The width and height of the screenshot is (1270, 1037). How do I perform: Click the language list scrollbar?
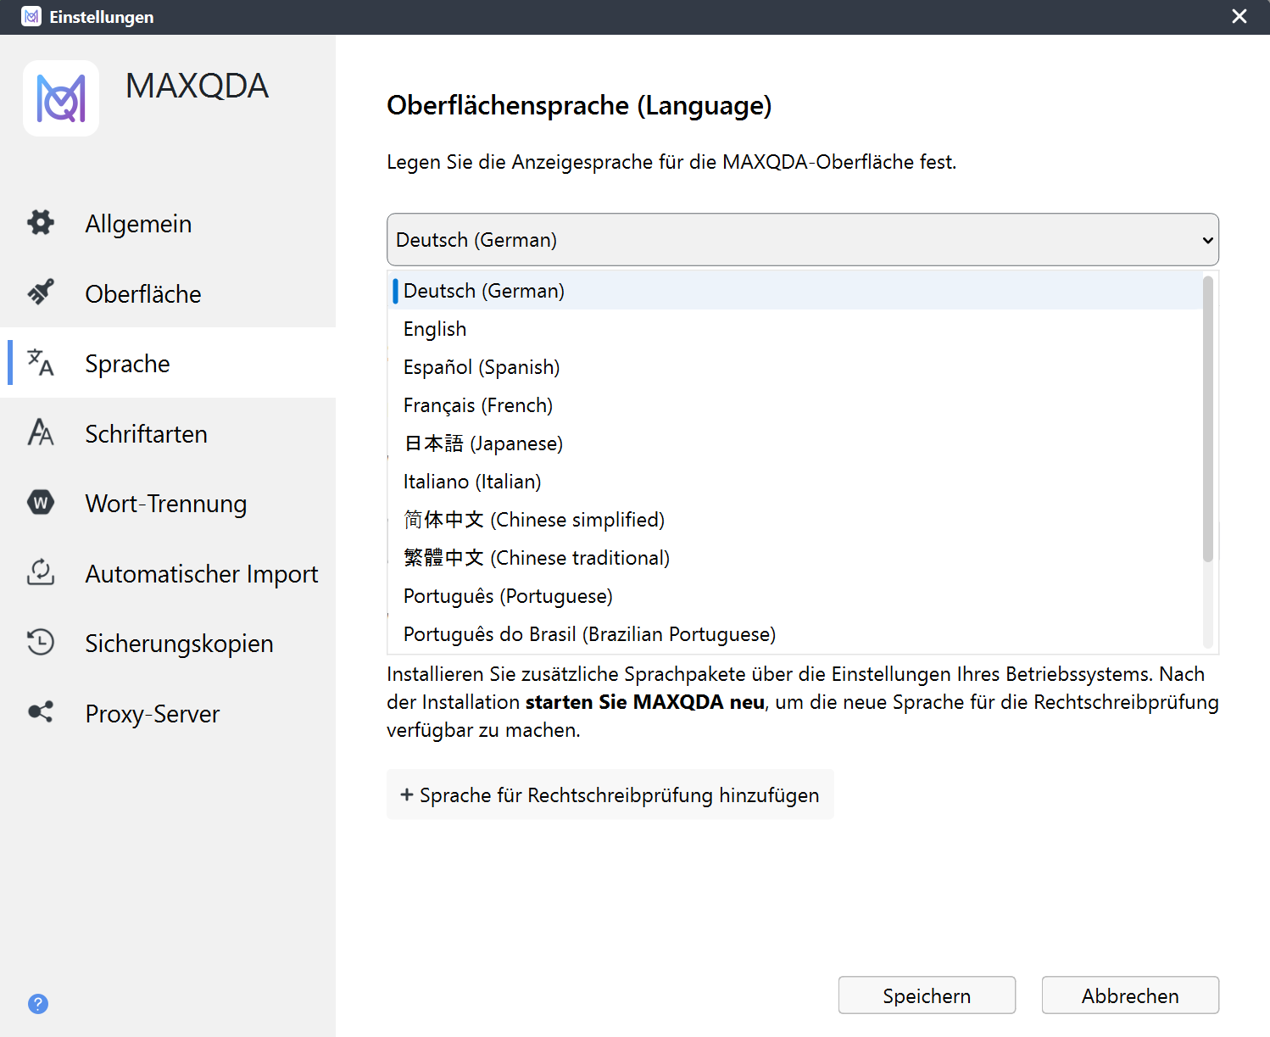(1208, 419)
